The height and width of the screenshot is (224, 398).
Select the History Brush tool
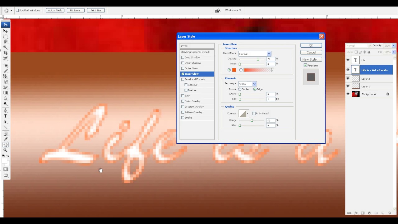(6, 82)
